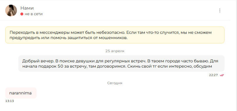Click the contact name Нами
Screen dimensions: 237x111
coord(27,8)
